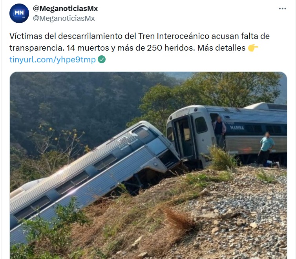Click the bold @MeganoticiasMx display name
296x259 pixels.
click(x=65, y=9)
